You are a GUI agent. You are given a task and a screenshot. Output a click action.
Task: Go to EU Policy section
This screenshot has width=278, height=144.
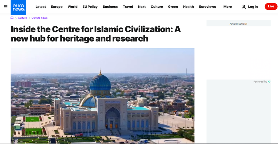click(90, 7)
